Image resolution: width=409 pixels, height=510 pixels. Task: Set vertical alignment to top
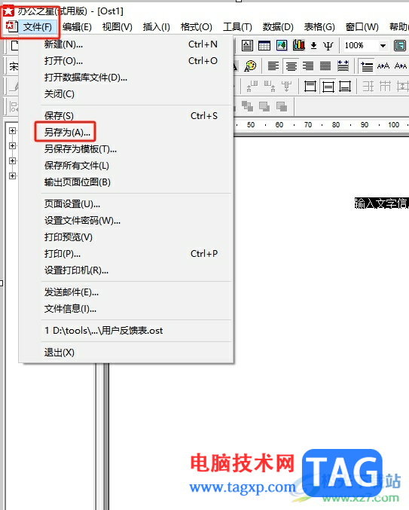coord(310,87)
